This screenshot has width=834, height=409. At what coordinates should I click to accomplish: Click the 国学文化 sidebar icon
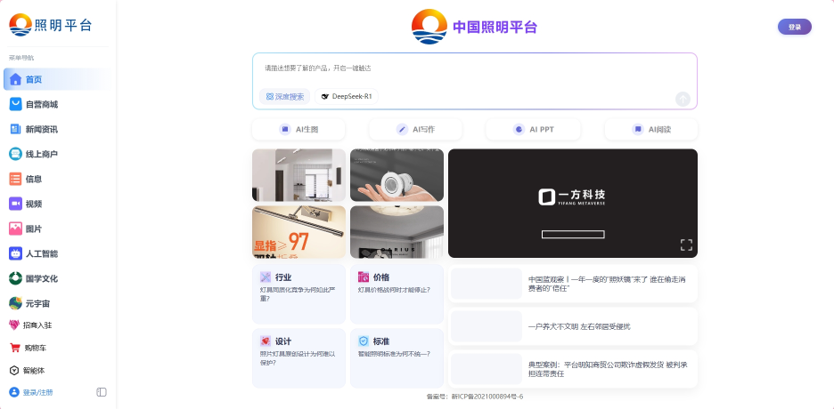point(15,278)
